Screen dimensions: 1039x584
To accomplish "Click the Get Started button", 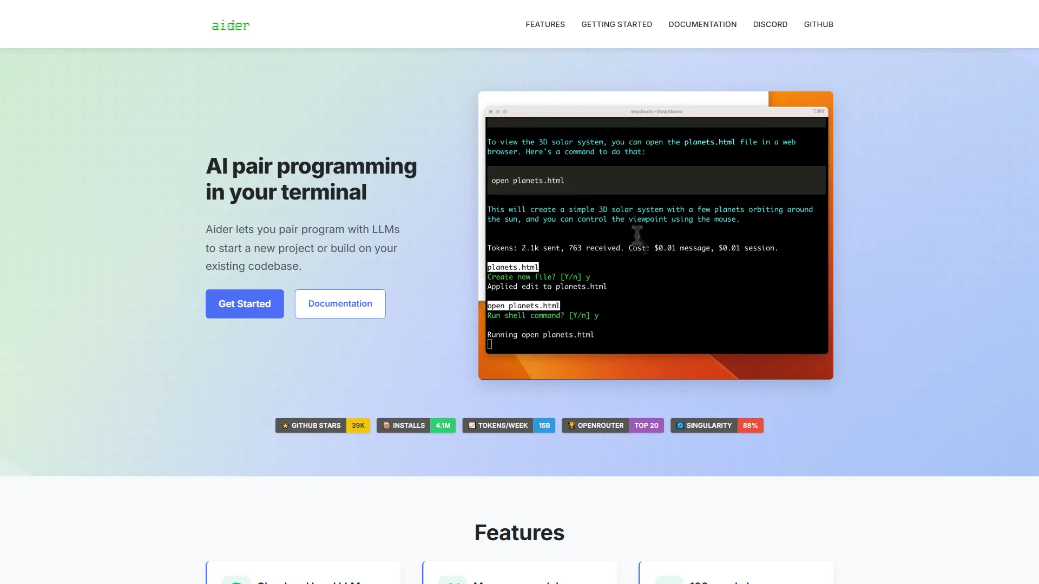I will (x=245, y=304).
